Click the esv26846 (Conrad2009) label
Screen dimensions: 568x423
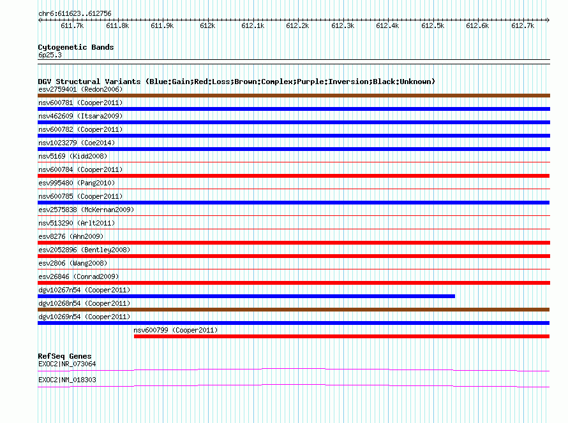78,276
